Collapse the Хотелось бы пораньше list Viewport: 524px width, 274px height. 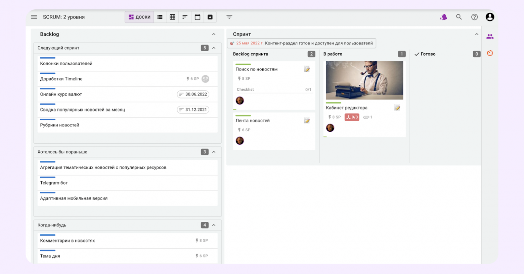(214, 152)
